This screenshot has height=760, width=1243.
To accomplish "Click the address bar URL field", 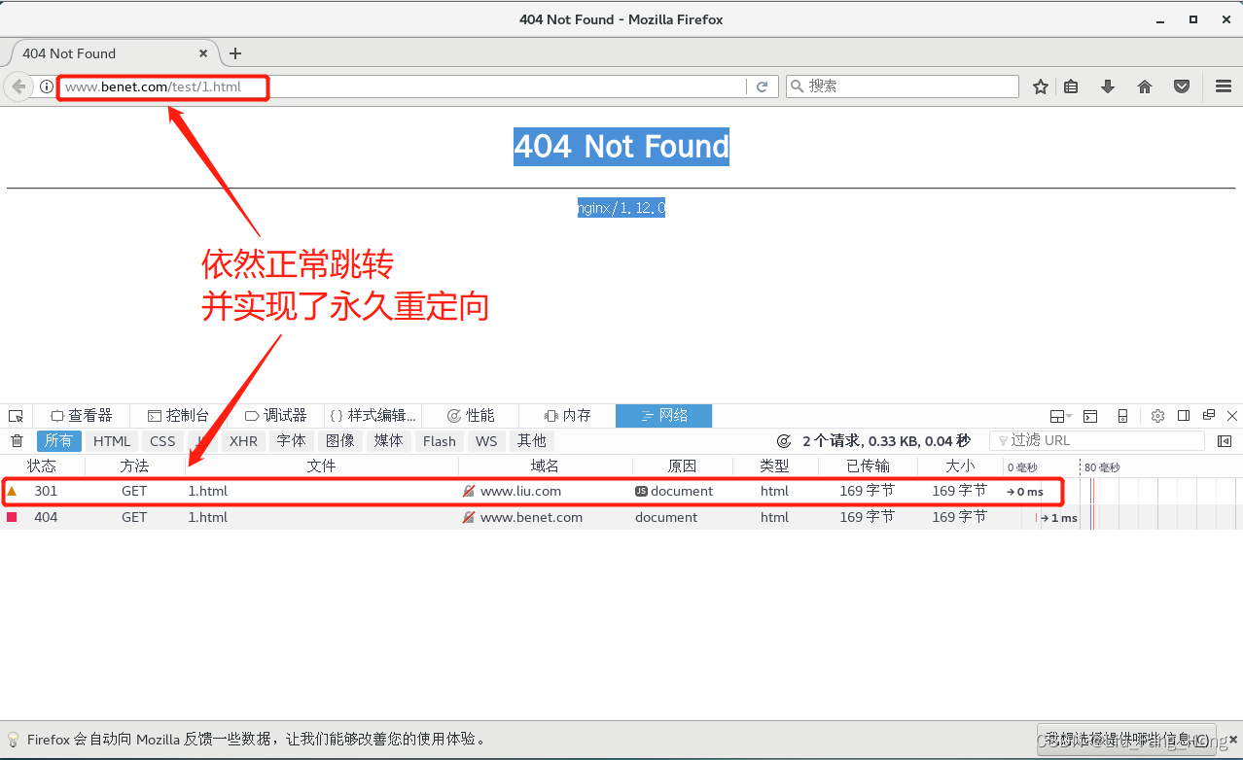I will (x=404, y=86).
